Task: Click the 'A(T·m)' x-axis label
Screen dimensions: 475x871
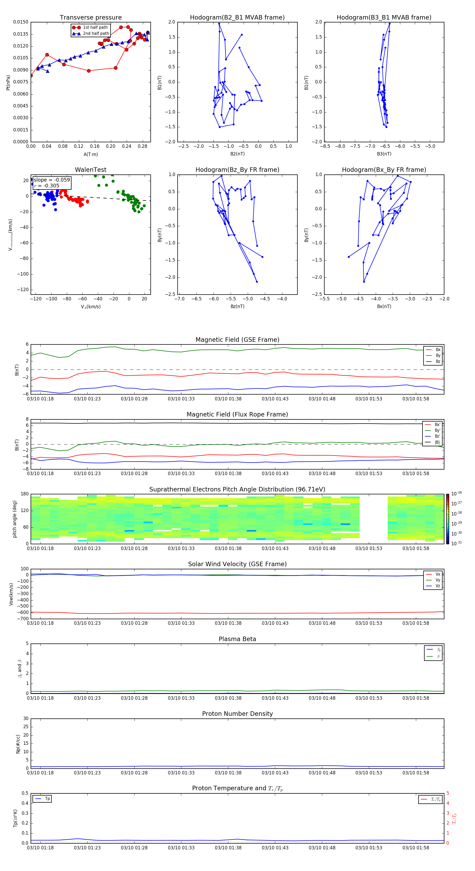Action: [x=91, y=154]
